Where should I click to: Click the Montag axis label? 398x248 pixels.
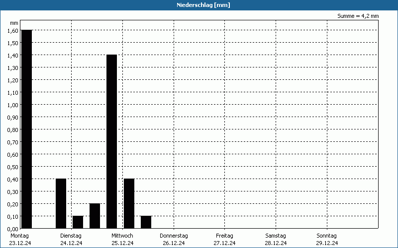19,236
